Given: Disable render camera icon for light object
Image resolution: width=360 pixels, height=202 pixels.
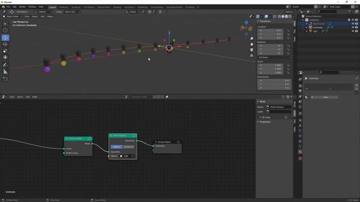Looking at the screenshot, I should (x=357, y=31).
